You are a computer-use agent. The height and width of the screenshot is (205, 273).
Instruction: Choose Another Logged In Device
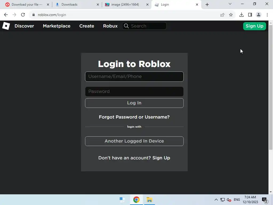pos(134,141)
